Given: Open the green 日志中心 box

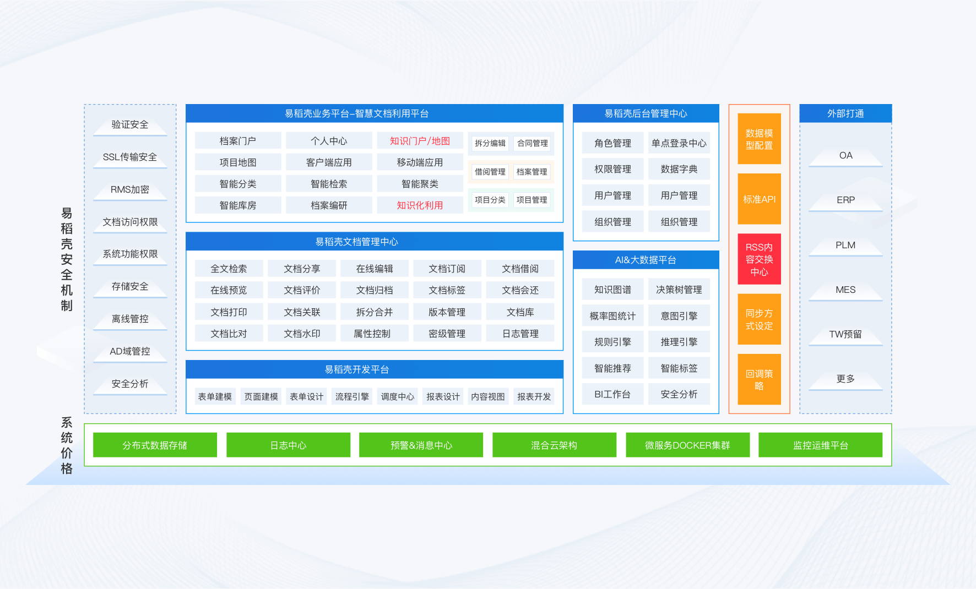Looking at the screenshot, I should (x=288, y=445).
